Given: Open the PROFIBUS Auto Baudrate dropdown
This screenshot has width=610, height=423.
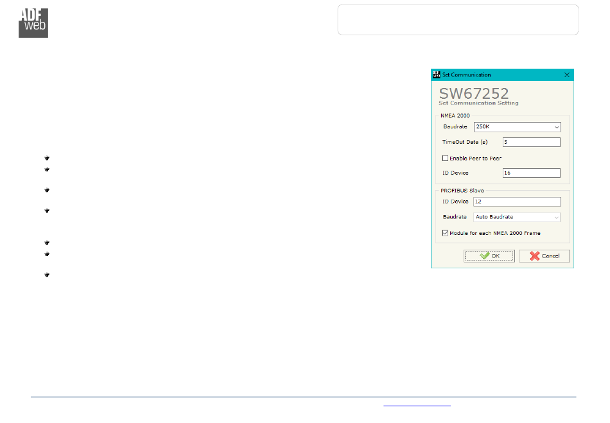Looking at the screenshot, I should pyautogui.click(x=517, y=218).
